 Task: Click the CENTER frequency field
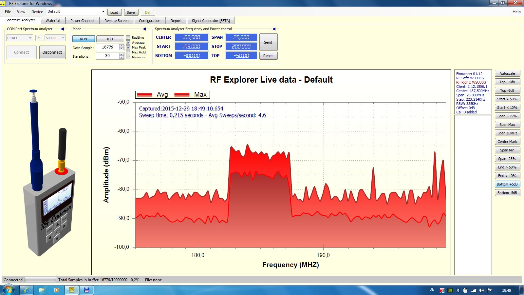pyautogui.click(x=192, y=37)
